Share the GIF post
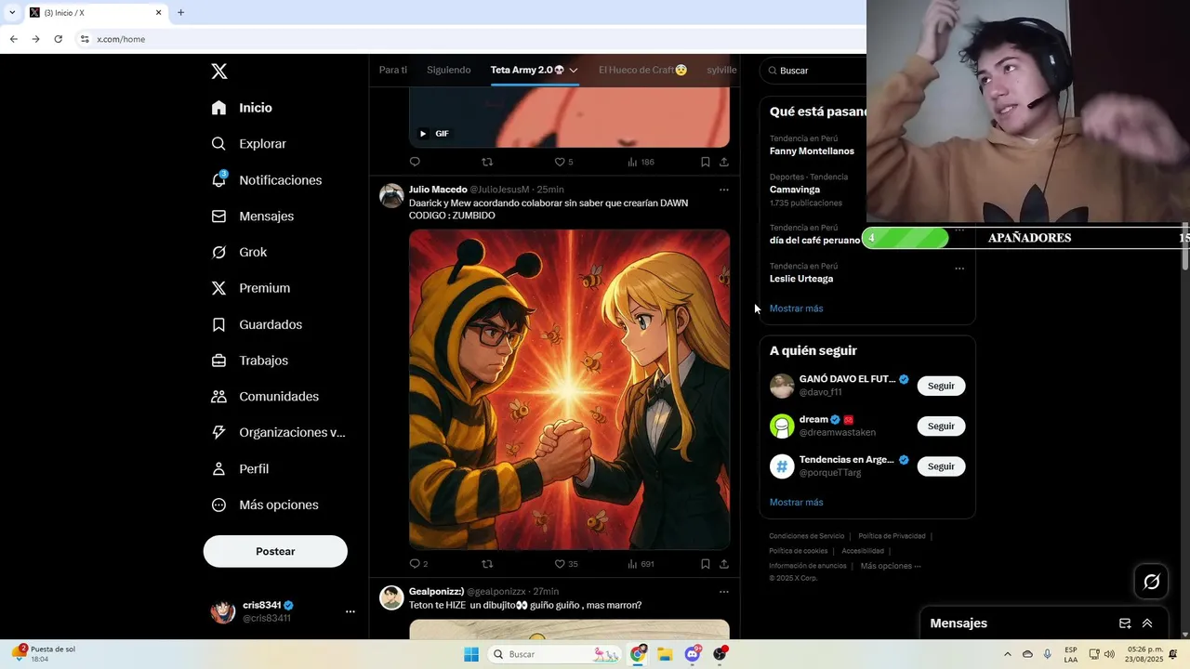Screen dimensions: 1190x669 tap(723, 162)
